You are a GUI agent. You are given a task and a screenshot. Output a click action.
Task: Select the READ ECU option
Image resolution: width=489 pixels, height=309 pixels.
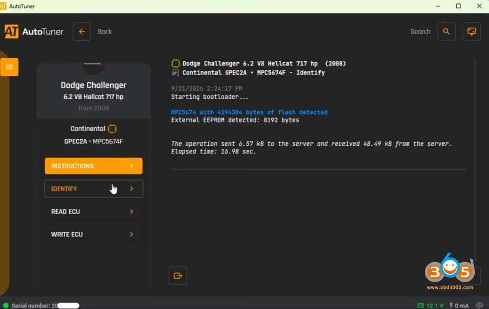(93, 211)
